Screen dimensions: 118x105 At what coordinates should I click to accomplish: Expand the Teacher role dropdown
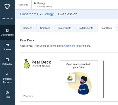point(7,19)
